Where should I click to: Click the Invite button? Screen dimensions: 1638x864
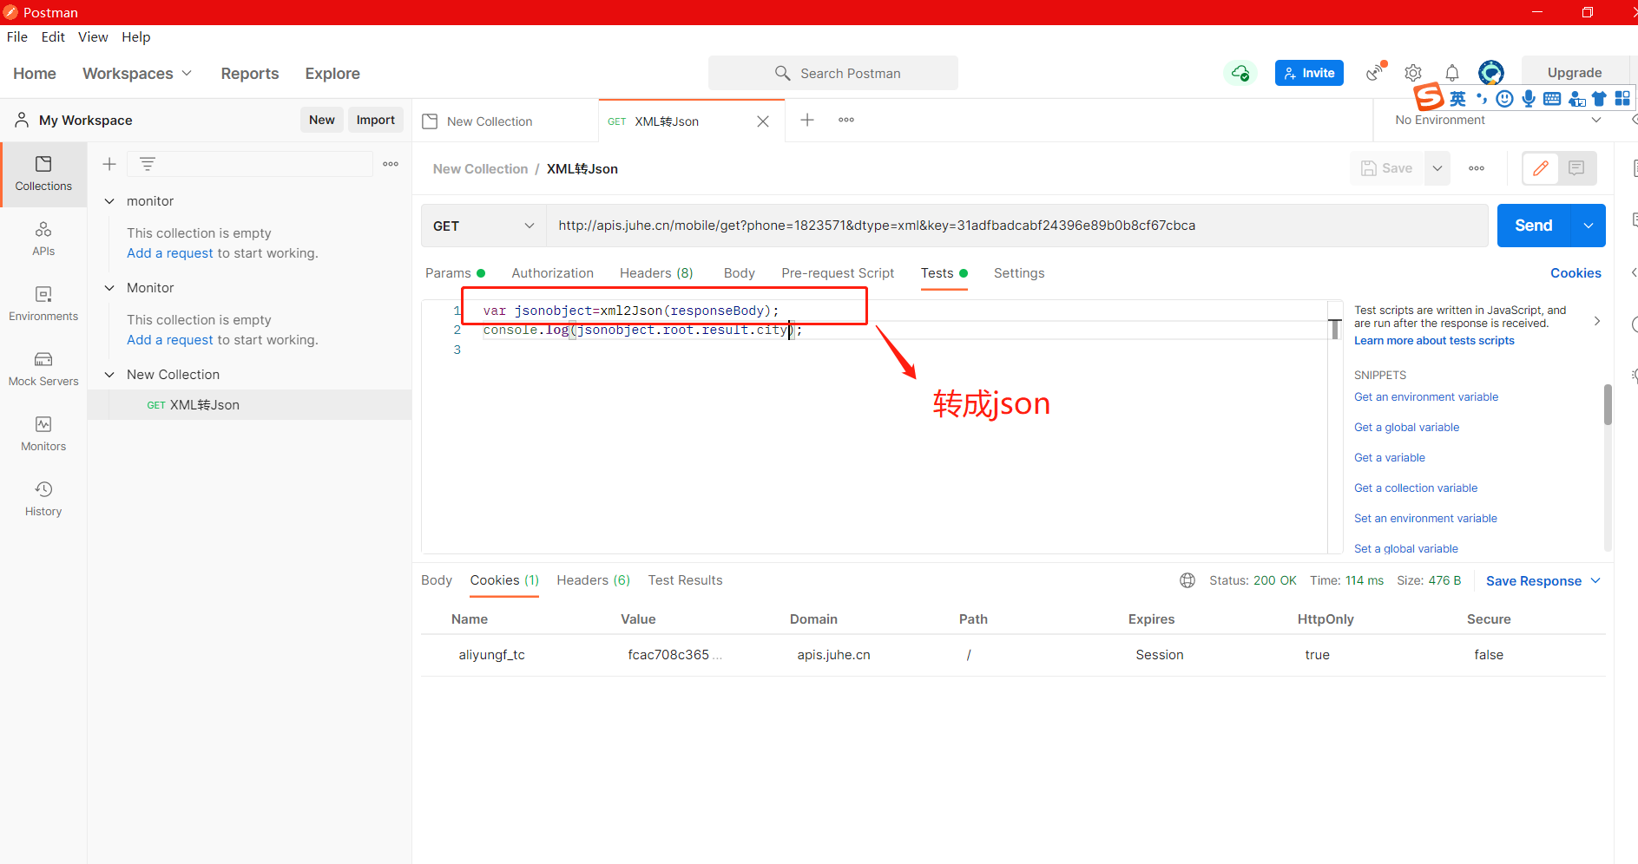1309,73
